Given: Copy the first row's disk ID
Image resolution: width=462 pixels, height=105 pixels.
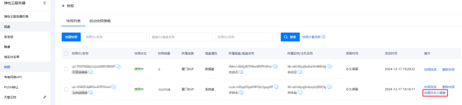Looking at the screenshot, I should pyautogui.click(x=275, y=66).
